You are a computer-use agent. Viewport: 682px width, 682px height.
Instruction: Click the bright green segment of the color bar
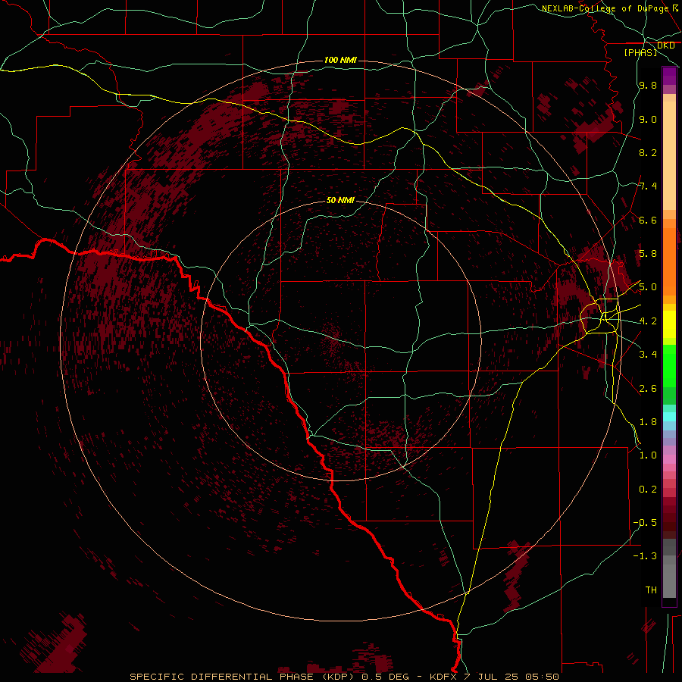pos(669,365)
